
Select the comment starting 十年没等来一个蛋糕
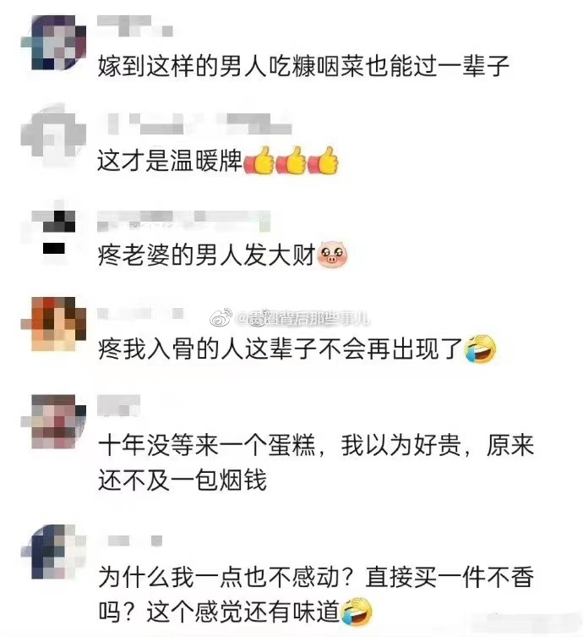(x=316, y=463)
